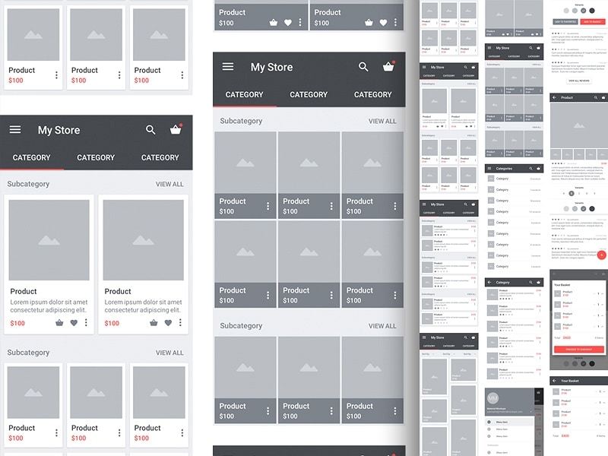The image size is (608, 456).
Task: Open kebab menu of four-star product on Category screen
Action: 540,295
